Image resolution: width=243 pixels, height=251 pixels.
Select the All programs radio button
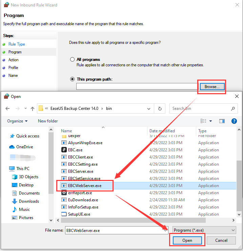72,60
